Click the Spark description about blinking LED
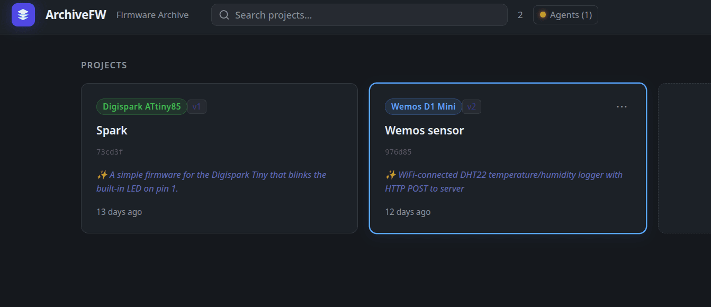711x307 pixels. coord(211,182)
